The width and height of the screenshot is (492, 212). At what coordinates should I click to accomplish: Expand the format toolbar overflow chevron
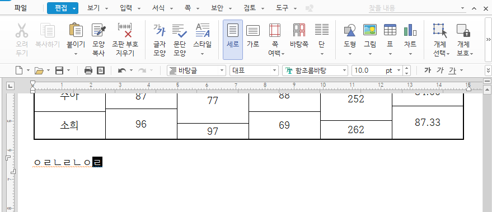pyautogui.click(x=488, y=70)
